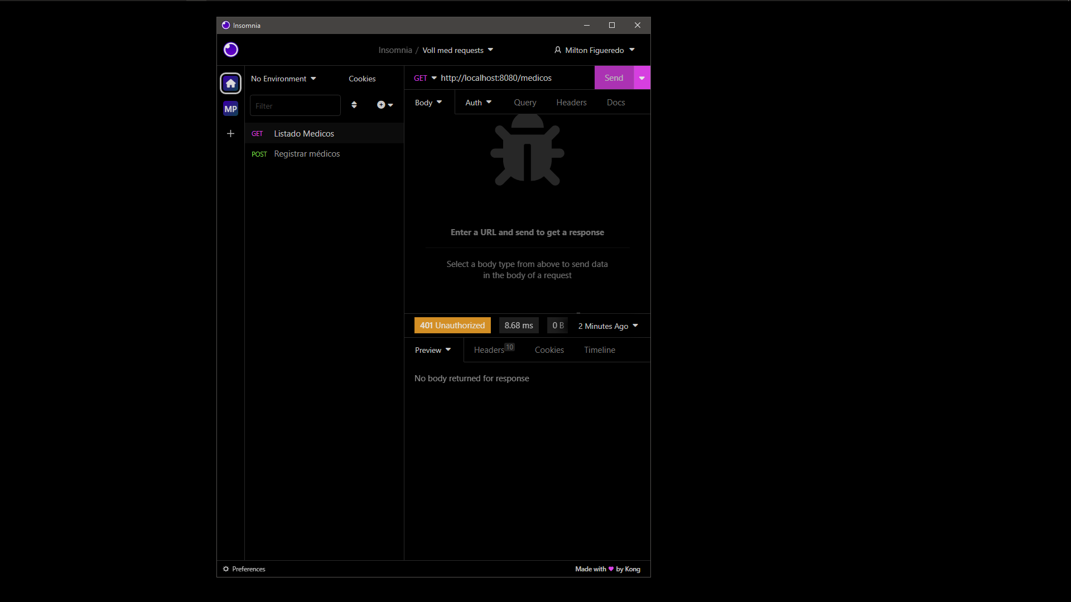Open the Docs tab
The image size is (1071, 602).
point(616,103)
